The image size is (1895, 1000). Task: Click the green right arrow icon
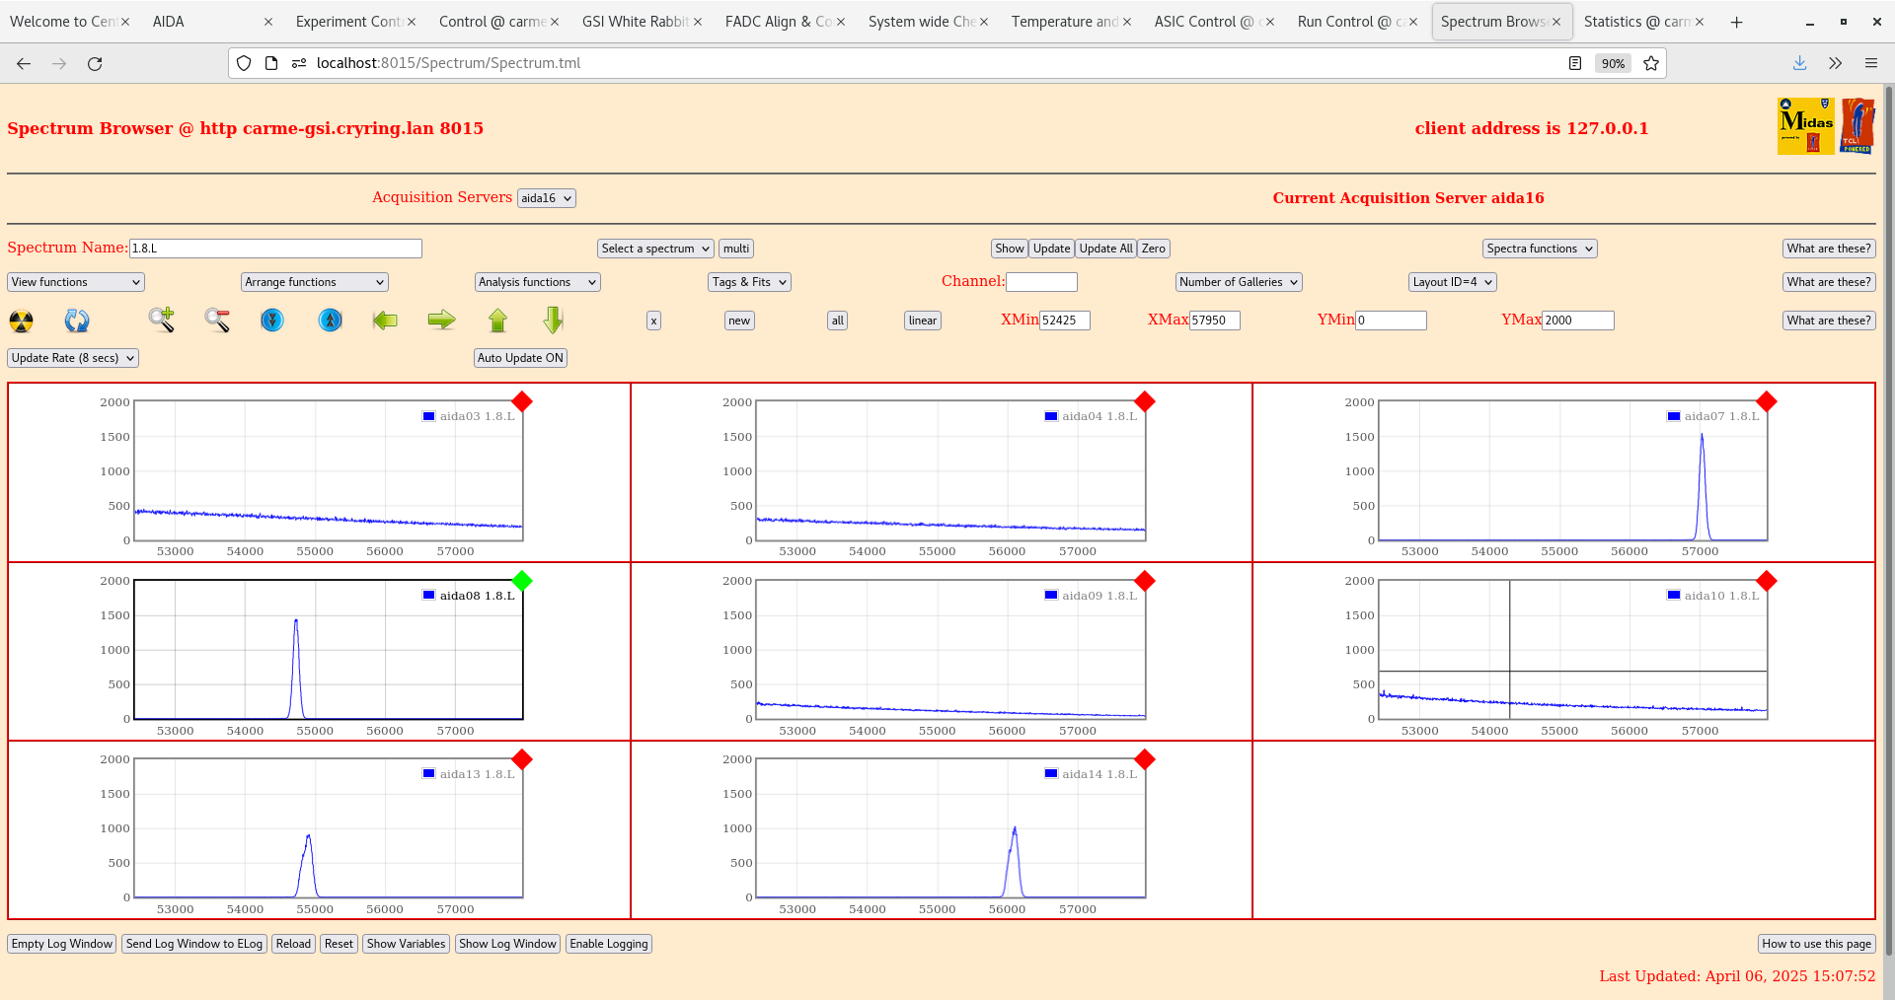[x=441, y=320]
